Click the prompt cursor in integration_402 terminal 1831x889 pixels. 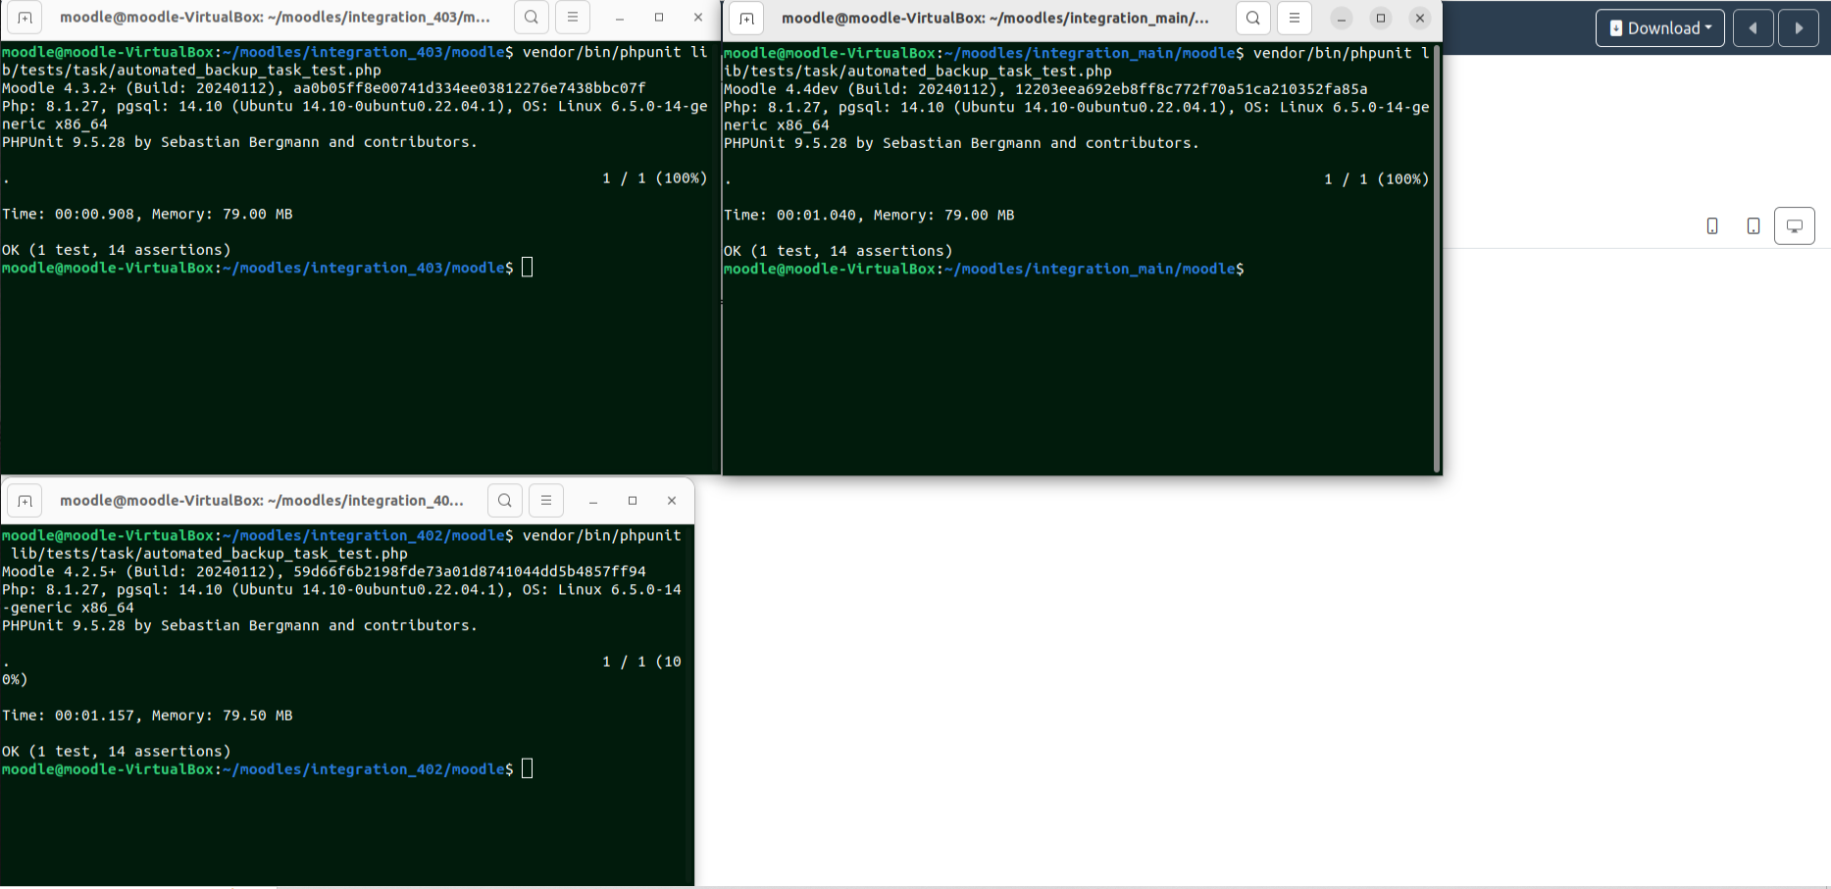528,768
